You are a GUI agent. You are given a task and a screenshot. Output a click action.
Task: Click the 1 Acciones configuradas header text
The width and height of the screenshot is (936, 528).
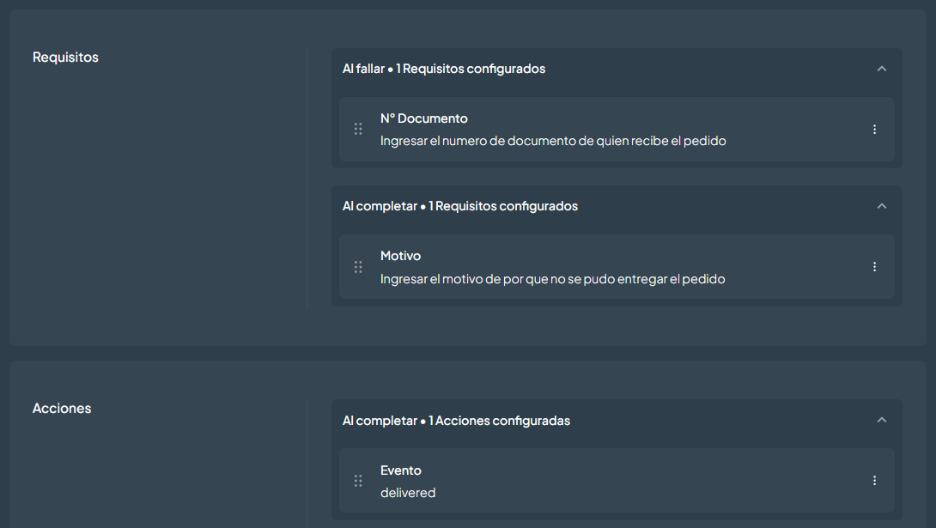pos(499,421)
